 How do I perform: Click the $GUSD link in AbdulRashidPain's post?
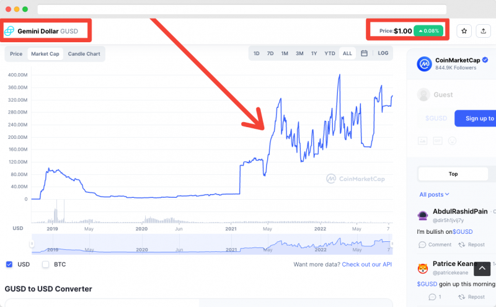click(x=463, y=232)
